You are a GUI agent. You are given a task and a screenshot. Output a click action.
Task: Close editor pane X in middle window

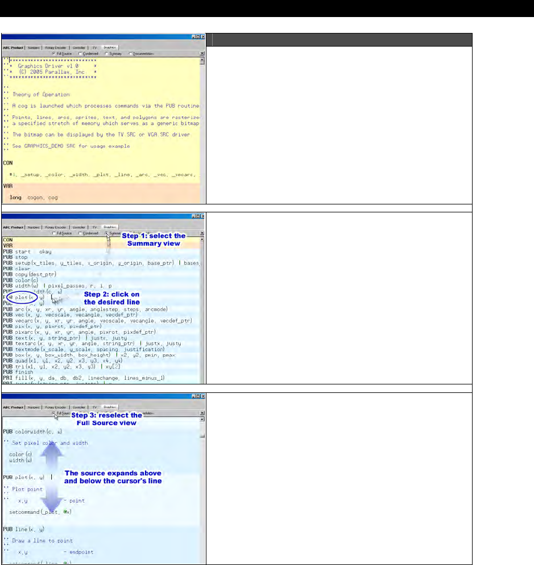pyautogui.click(x=202, y=233)
